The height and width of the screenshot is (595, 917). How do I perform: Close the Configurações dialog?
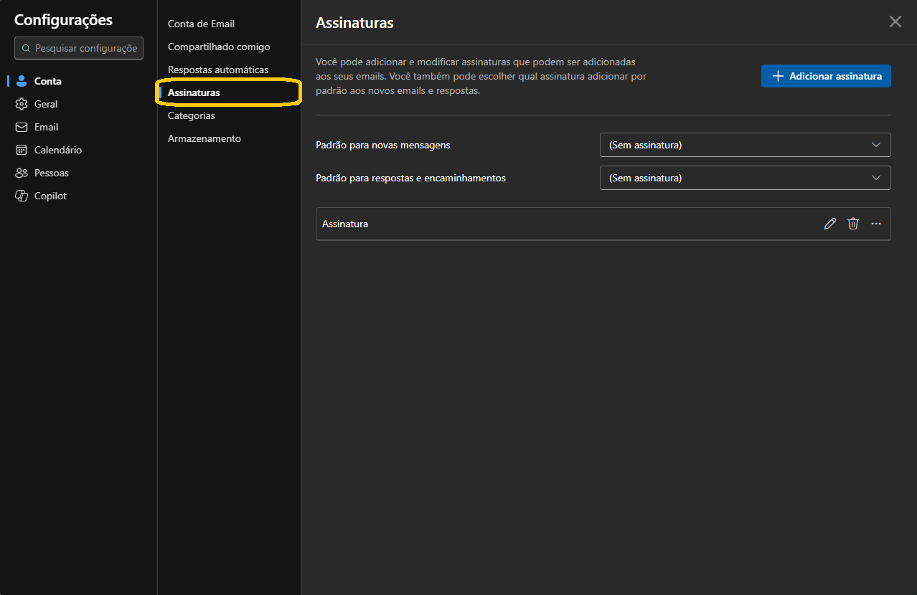click(x=895, y=22)
